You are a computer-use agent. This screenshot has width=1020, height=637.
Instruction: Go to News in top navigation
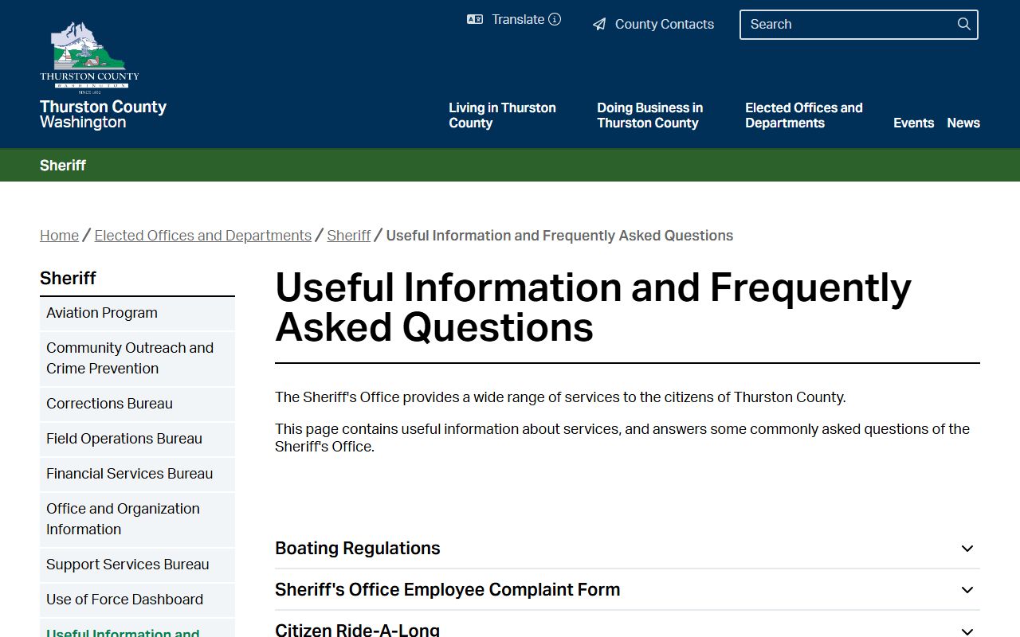(x=963, y=123)
